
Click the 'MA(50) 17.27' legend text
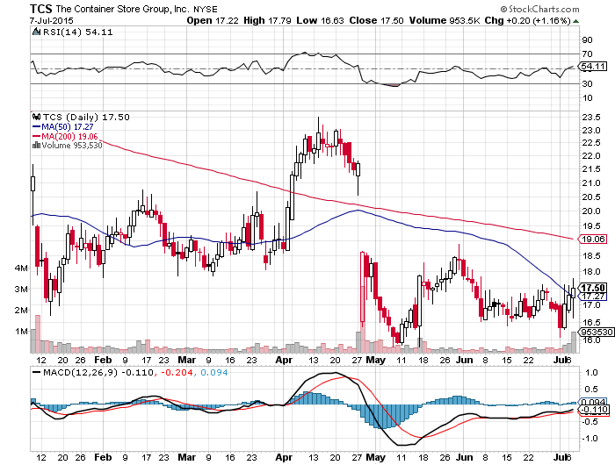pyautogui.click(x=67, y=127)
